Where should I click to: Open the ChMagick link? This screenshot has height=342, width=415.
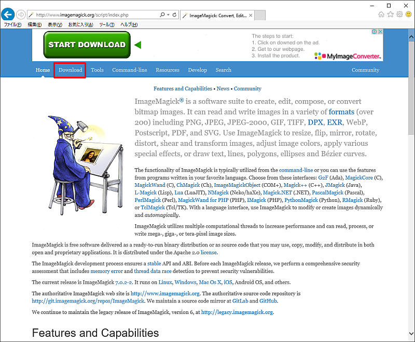(x=188, y=185)
